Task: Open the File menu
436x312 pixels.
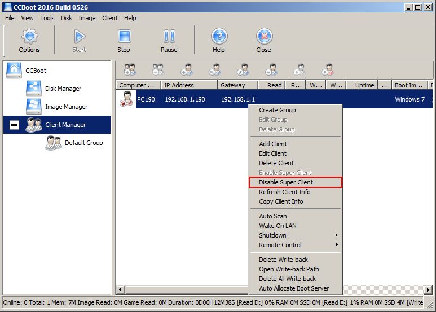Action: click(x=10, y=18)
